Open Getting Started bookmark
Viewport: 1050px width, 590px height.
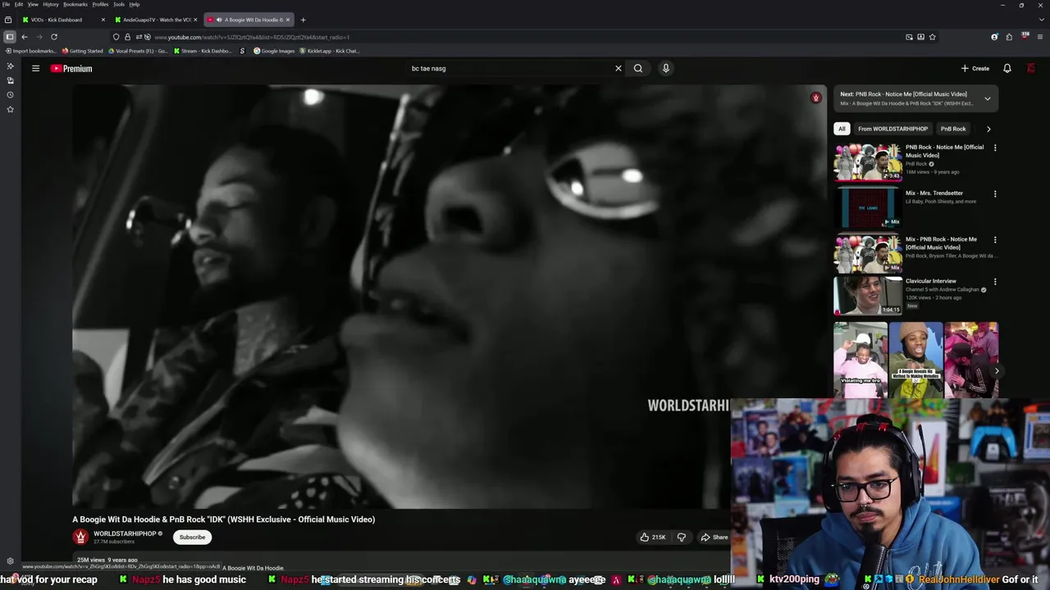[x=82, y=51]
